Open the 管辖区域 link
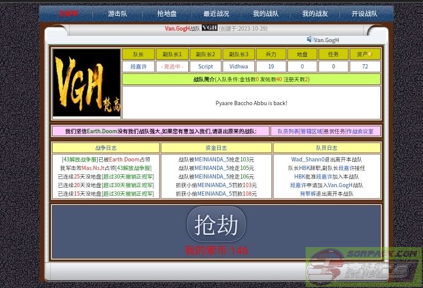 click(311, 131)
